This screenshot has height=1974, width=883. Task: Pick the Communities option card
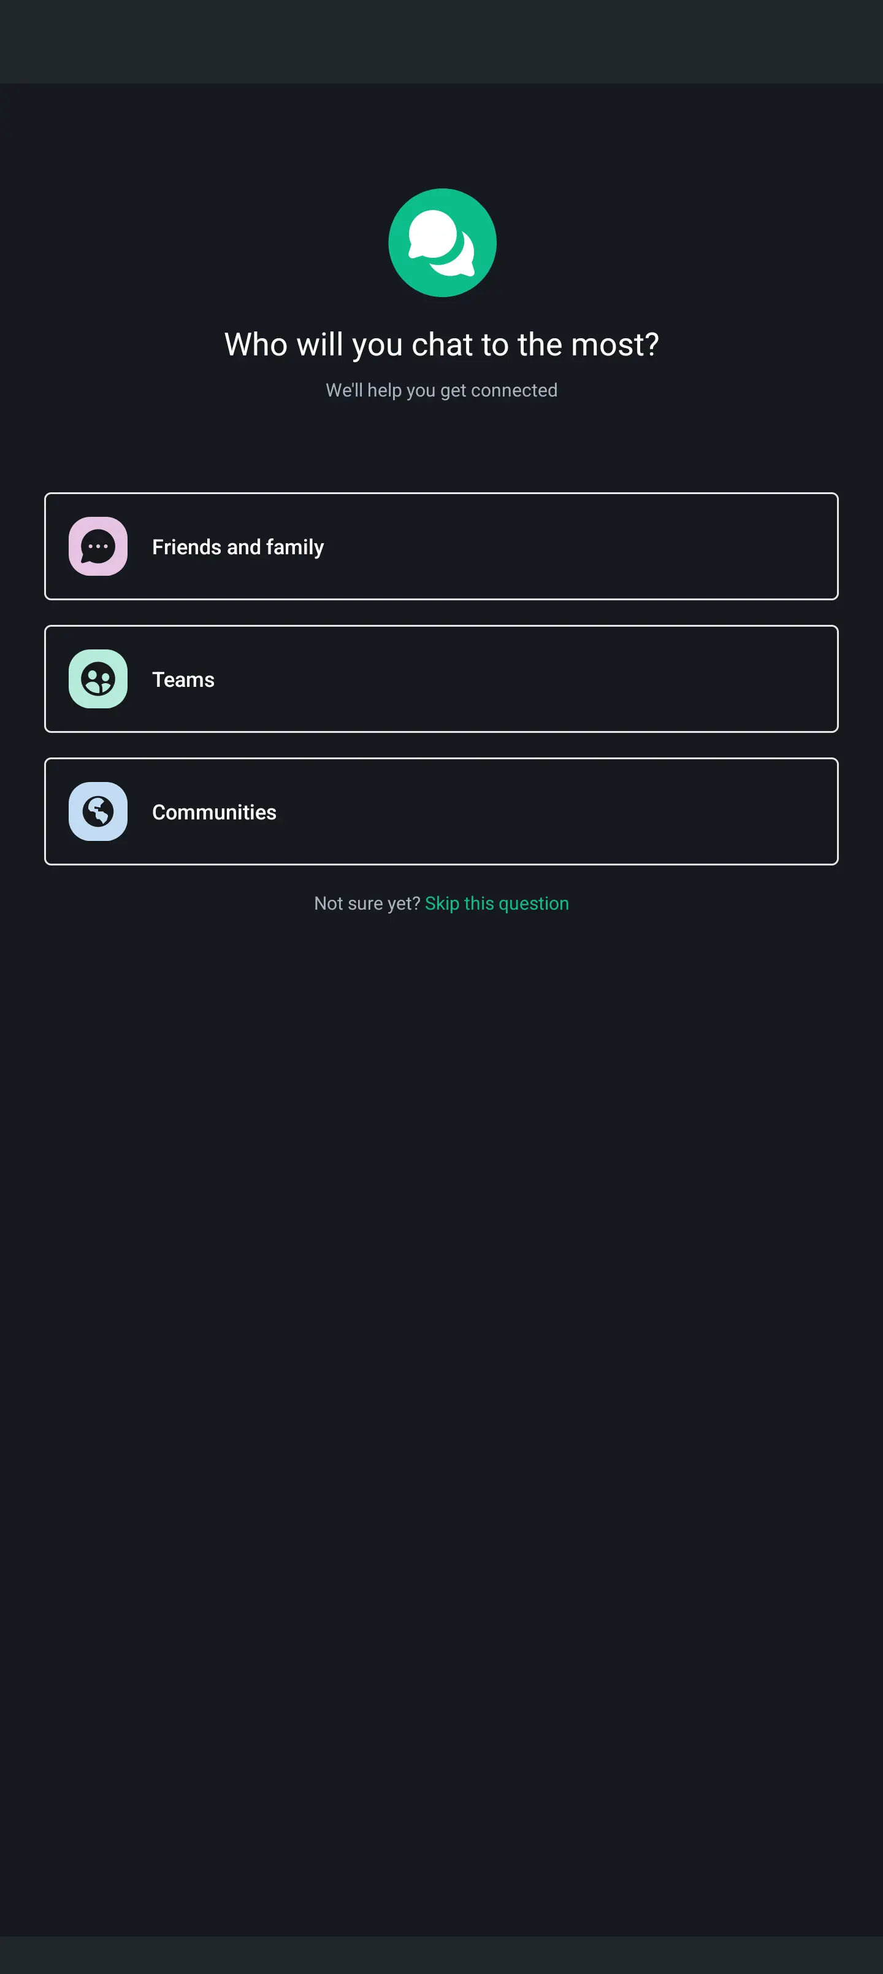click(x=441, y=811)
